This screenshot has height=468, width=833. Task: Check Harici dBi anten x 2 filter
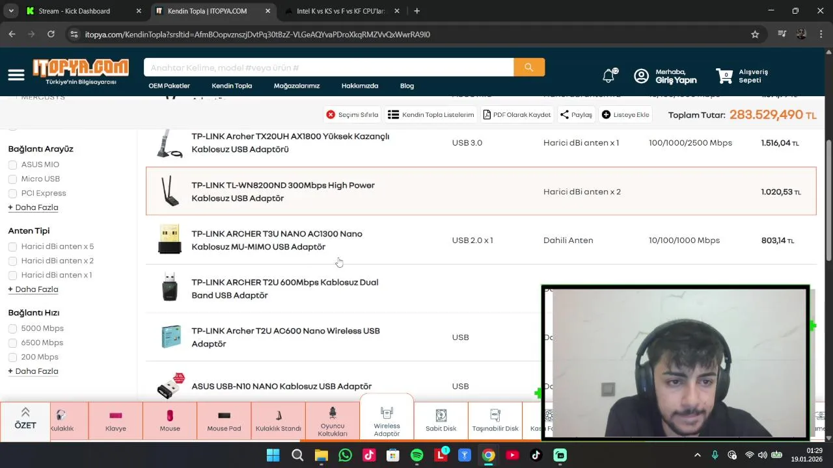click(12, 261)
